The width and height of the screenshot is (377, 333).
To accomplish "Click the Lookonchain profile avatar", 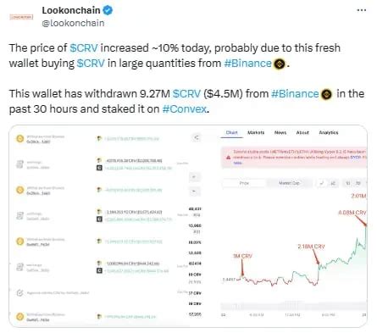I will (x=21, y=17).
